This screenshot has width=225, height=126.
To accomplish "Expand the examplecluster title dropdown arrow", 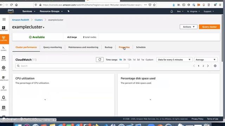I will [44, 27].
